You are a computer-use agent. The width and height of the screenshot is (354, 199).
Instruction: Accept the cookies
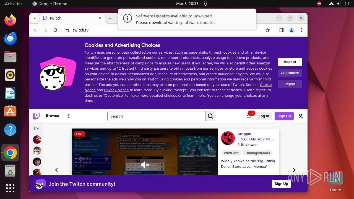[290, 62]
